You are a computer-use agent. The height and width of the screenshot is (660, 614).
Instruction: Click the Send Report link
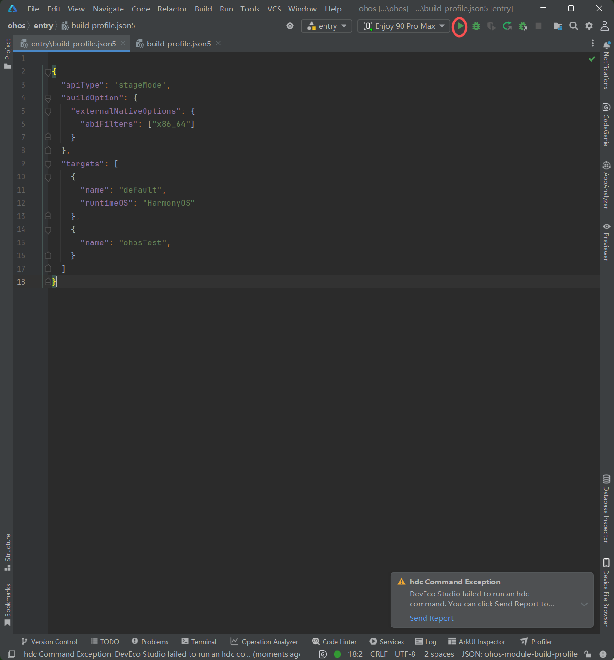pyautogui.click(x=432, y=618)
